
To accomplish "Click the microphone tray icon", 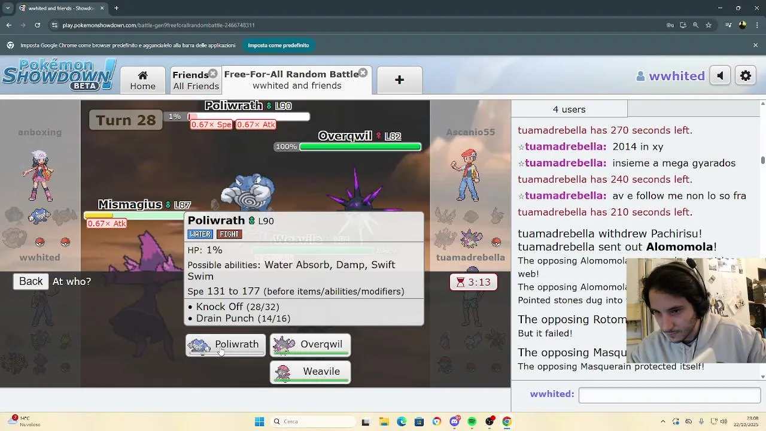I will (x=701, y=421).
